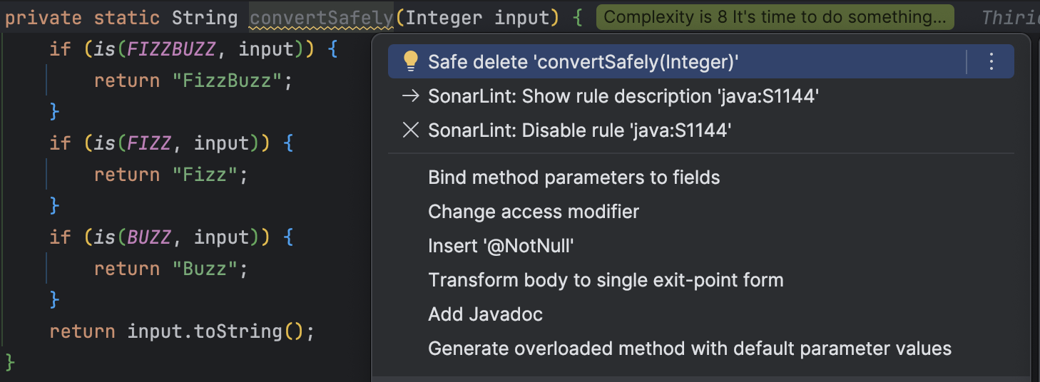Click the yellow lightbulb quick-fix icon
This screenshot has height=382, width=1040.
(x=411, y=62)
